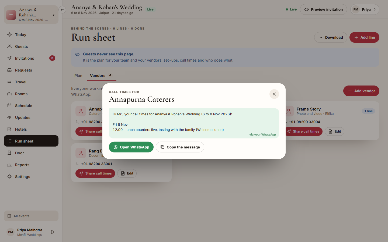Add vendor
The image size is (388, 242).
(361, 91)
